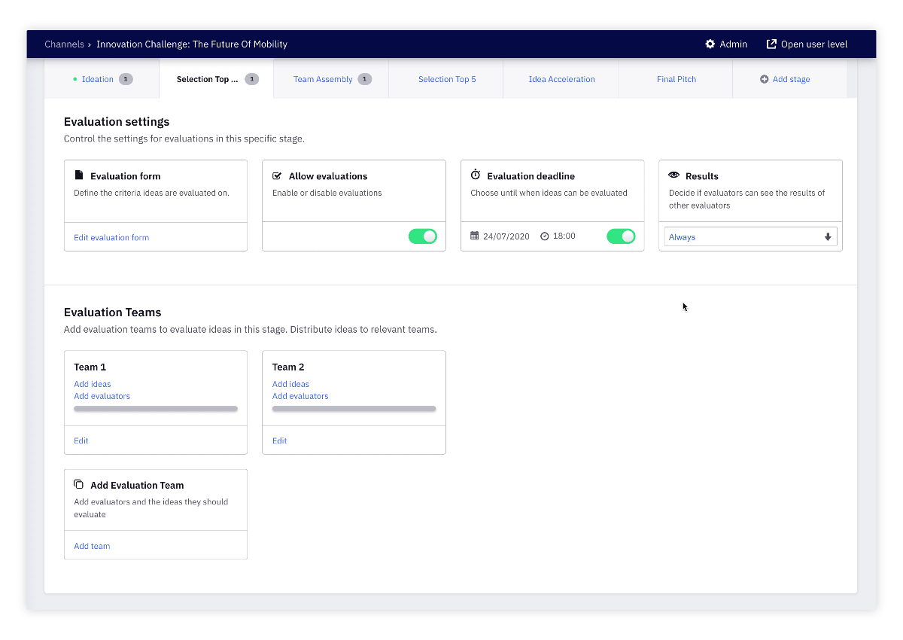The image size is (903, 640).
Task: Go to the Selection Top 5 tab
Action: click(446, 79)
